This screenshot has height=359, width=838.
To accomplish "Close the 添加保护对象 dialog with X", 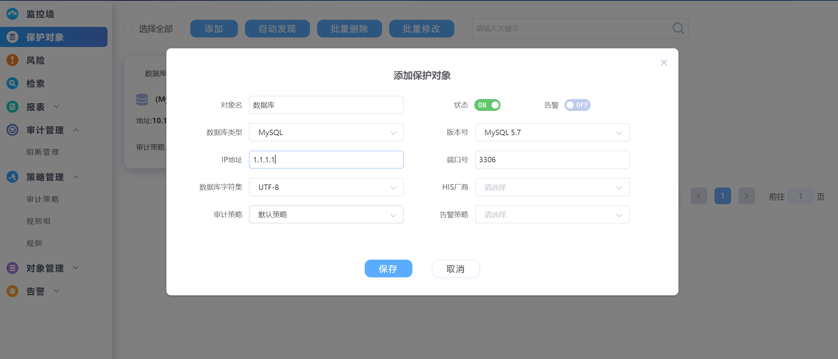I will [663, 63].
